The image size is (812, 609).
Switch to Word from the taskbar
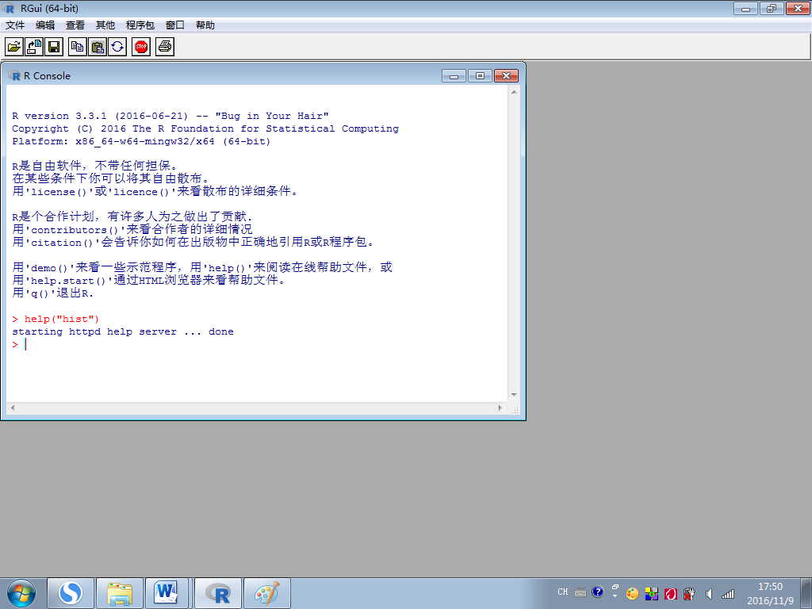(x=167, y=593)
